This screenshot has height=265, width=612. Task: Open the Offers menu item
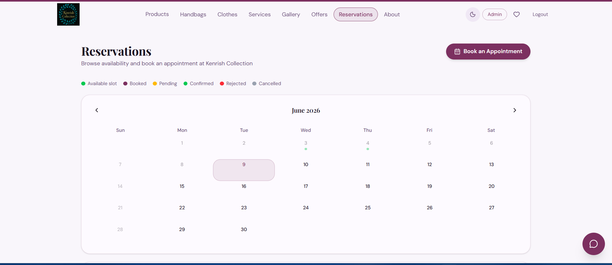[319, 14]
